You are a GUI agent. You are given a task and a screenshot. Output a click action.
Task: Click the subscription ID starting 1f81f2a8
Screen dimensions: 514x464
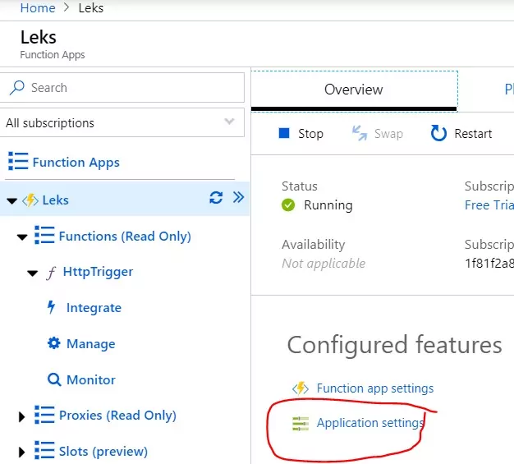[489, 264]
